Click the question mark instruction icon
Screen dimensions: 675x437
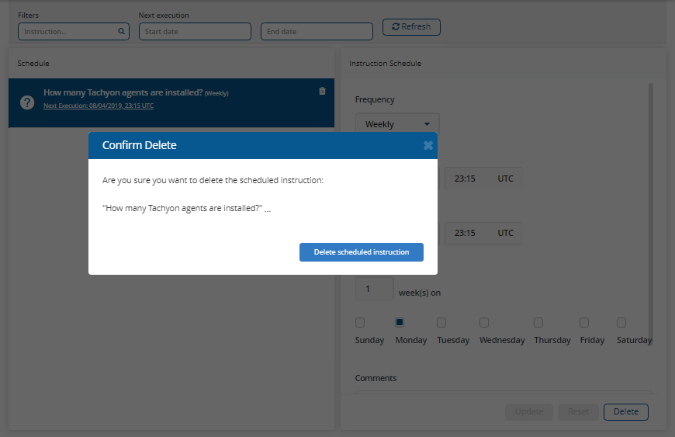[27, 102]
